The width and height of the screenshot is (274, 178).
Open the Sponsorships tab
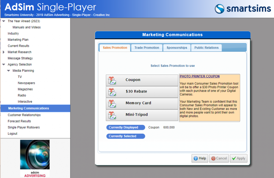pyautogui.click(x=177, y=48)
